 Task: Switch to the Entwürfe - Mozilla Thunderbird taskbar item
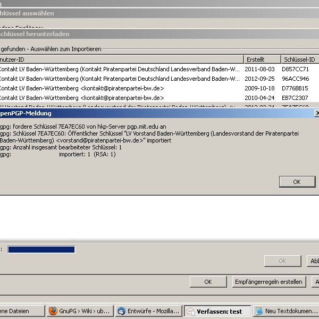[x=148, y=311]
